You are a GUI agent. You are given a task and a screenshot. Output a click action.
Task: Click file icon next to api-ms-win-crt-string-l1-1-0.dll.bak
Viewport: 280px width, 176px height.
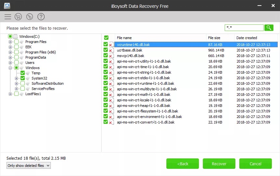coord(111,72)
